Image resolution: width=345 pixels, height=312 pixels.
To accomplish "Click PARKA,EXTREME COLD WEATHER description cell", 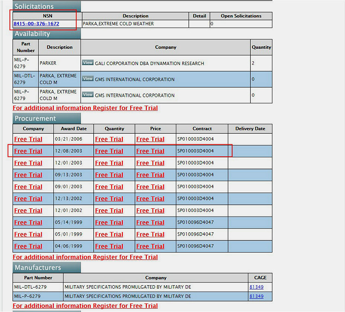I will [x=135, y=24].
